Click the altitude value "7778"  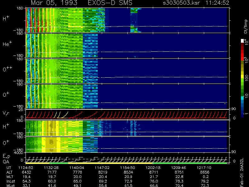click(78, 172)
